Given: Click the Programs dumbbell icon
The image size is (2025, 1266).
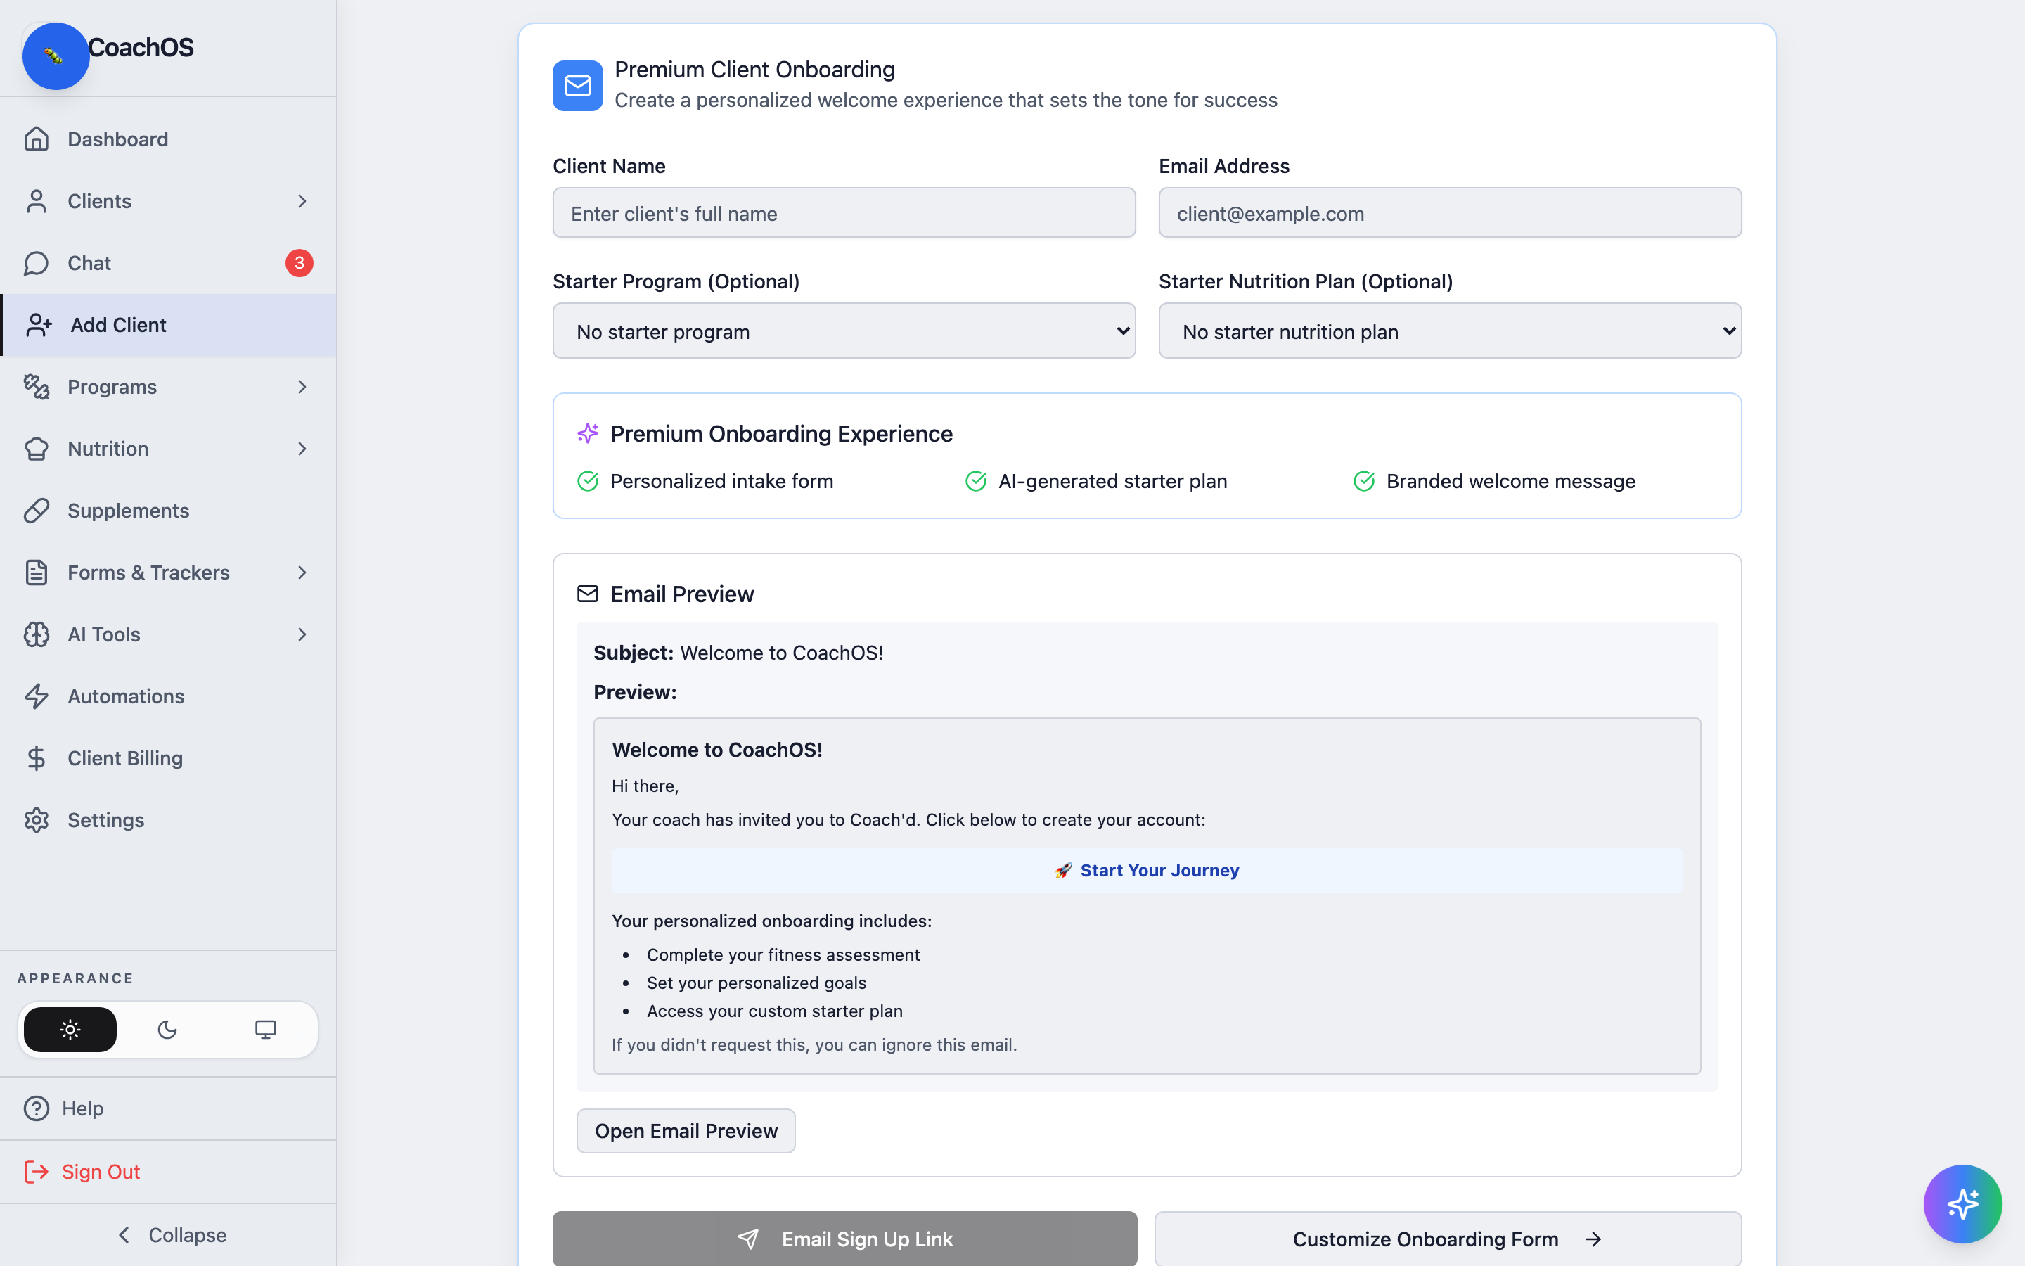Looking at the screenshot, I should click(x=36, y=387).
